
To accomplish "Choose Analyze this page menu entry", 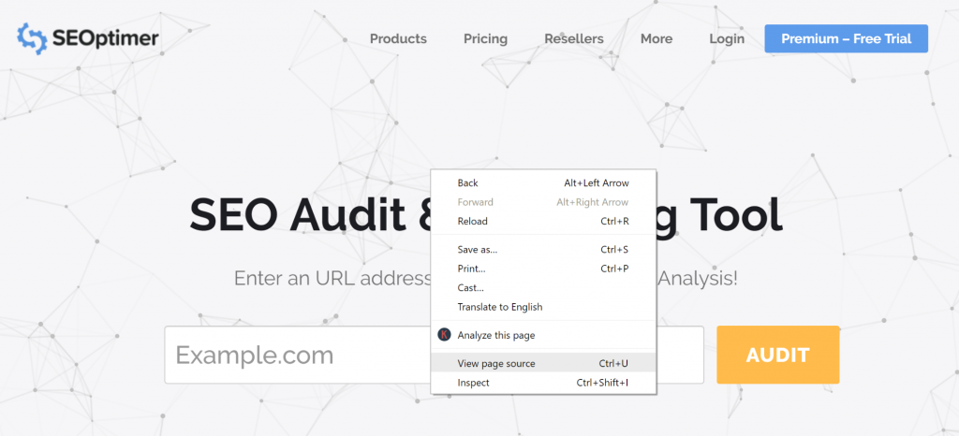I will [x=496, y=335].
